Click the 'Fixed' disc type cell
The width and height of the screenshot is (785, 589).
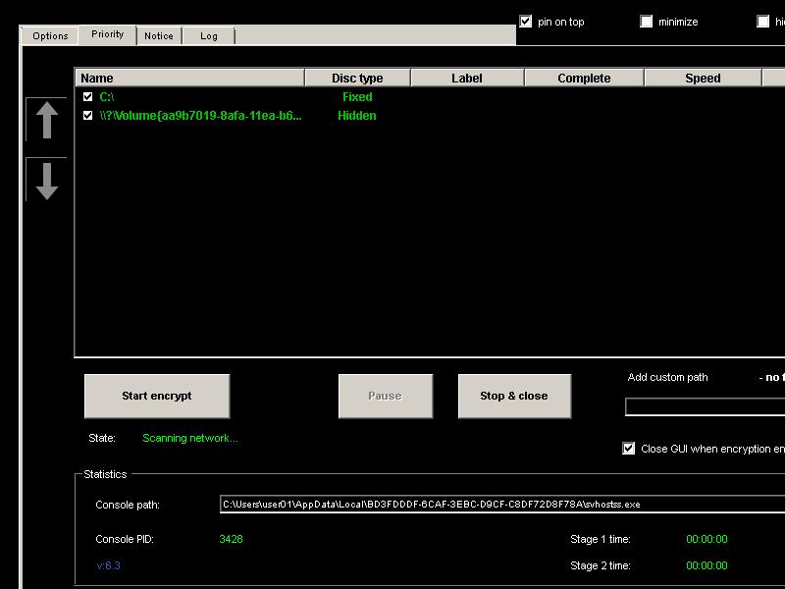[x=357, y=96]
